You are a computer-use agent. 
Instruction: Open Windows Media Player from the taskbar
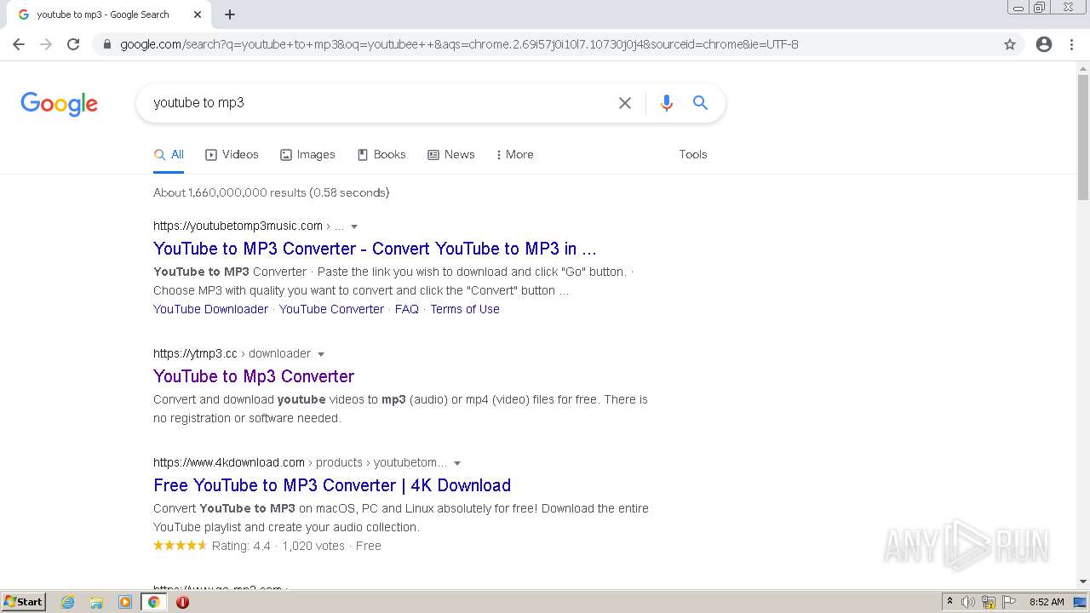click(x=125, y=602)
